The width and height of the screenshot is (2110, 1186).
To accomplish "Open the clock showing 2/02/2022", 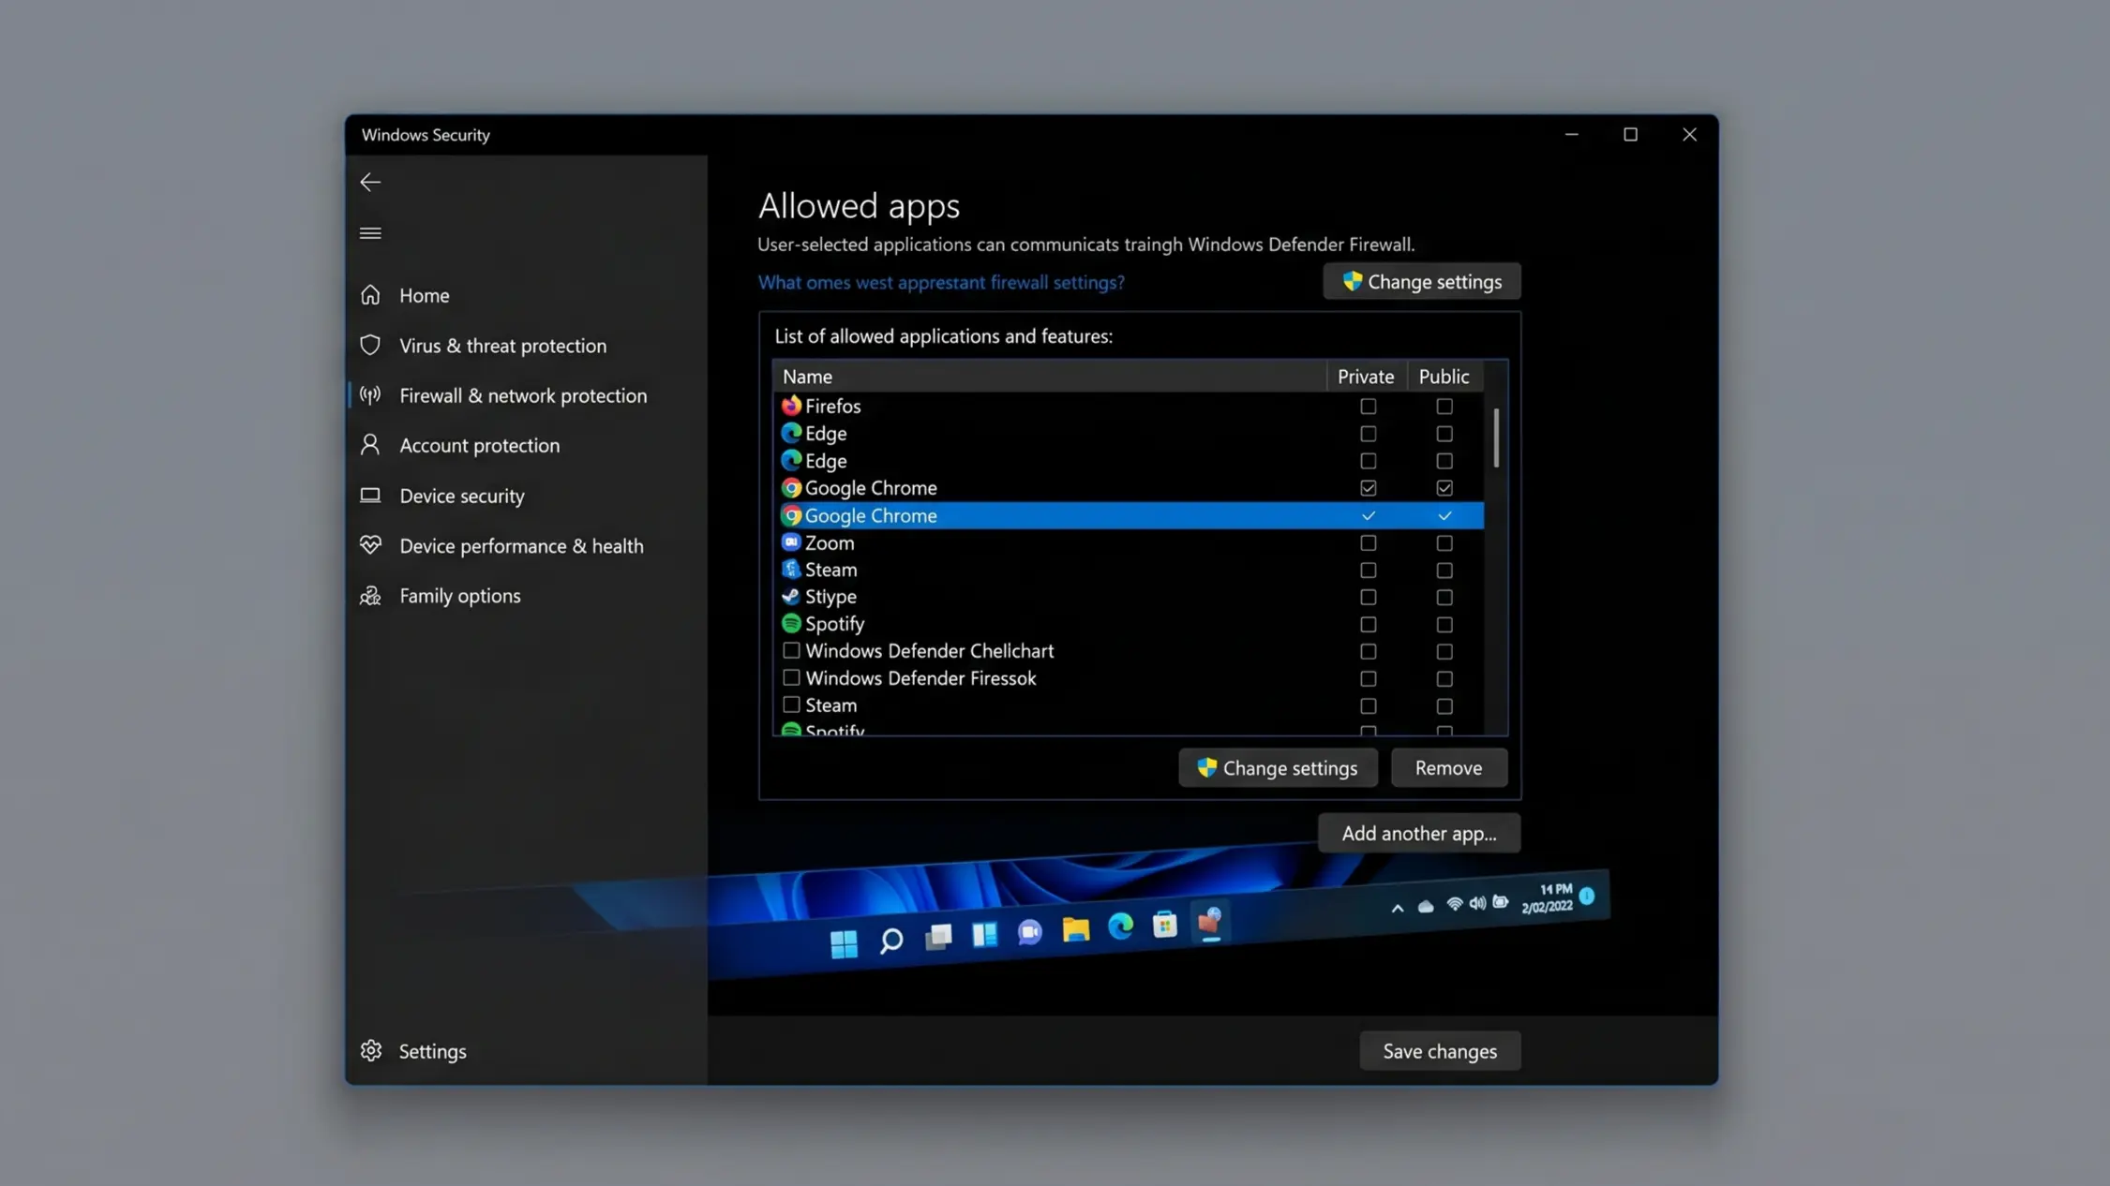I will click(x=1547, y=897).
